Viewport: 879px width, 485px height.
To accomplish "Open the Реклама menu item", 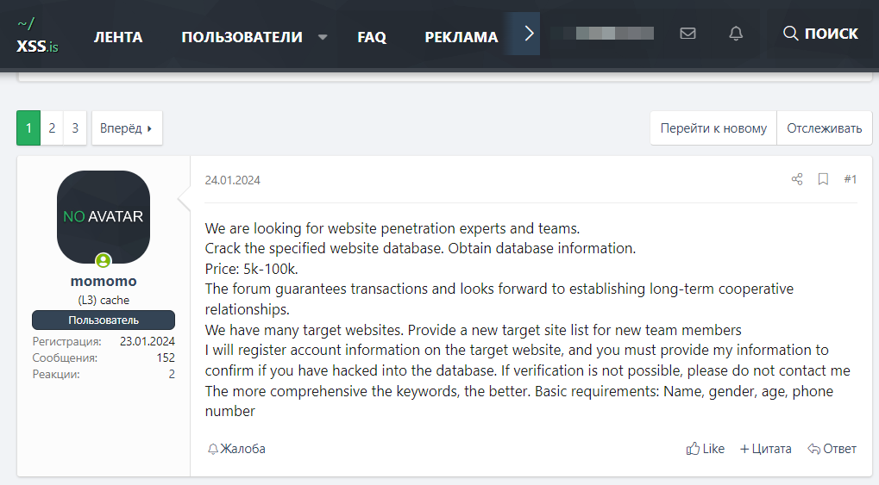I will (461, 37).
